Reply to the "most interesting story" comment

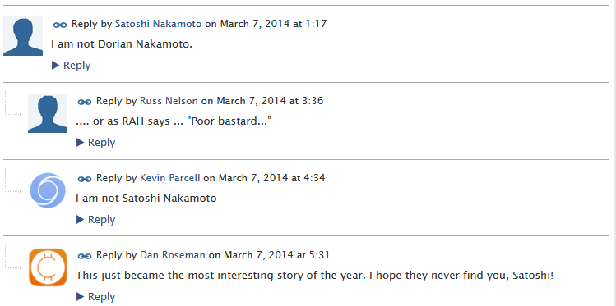102,297
